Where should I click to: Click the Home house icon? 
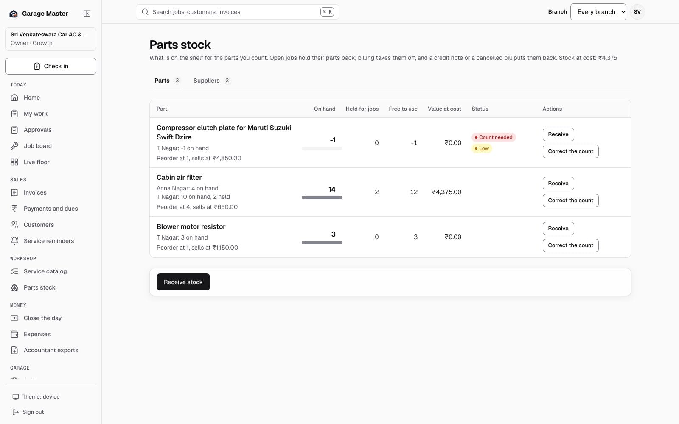14,98
